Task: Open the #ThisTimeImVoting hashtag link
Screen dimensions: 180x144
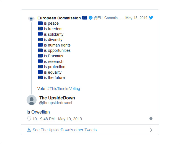Action: click(64, 89)
